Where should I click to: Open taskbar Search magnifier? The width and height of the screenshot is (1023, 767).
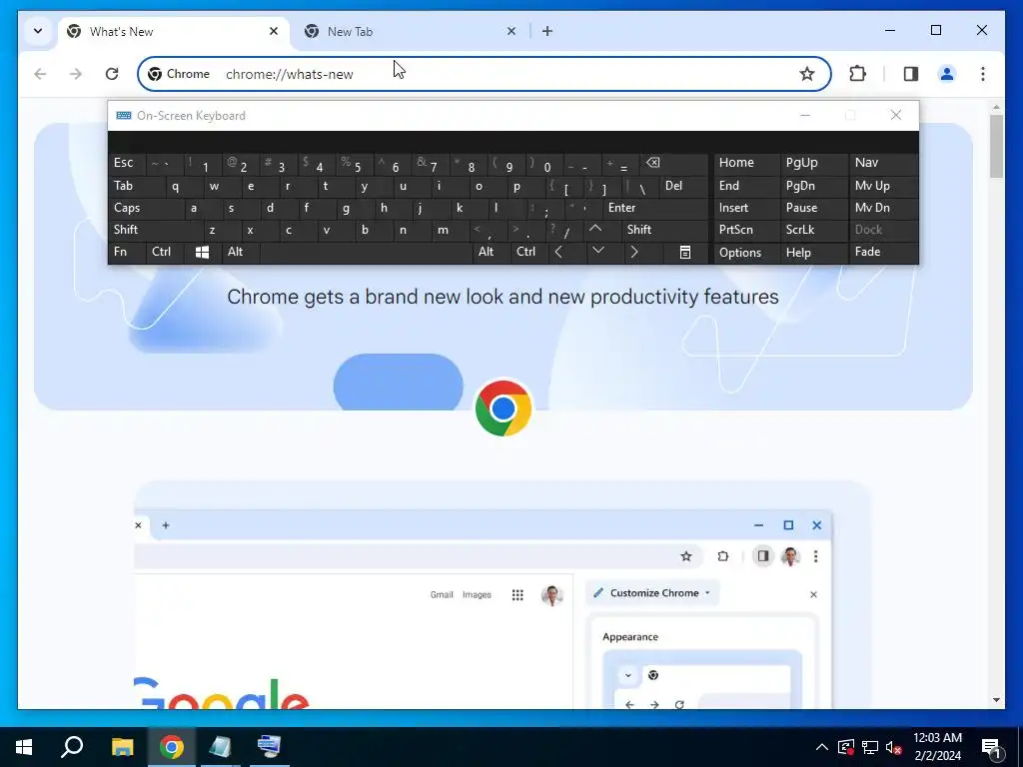[72, 747]
